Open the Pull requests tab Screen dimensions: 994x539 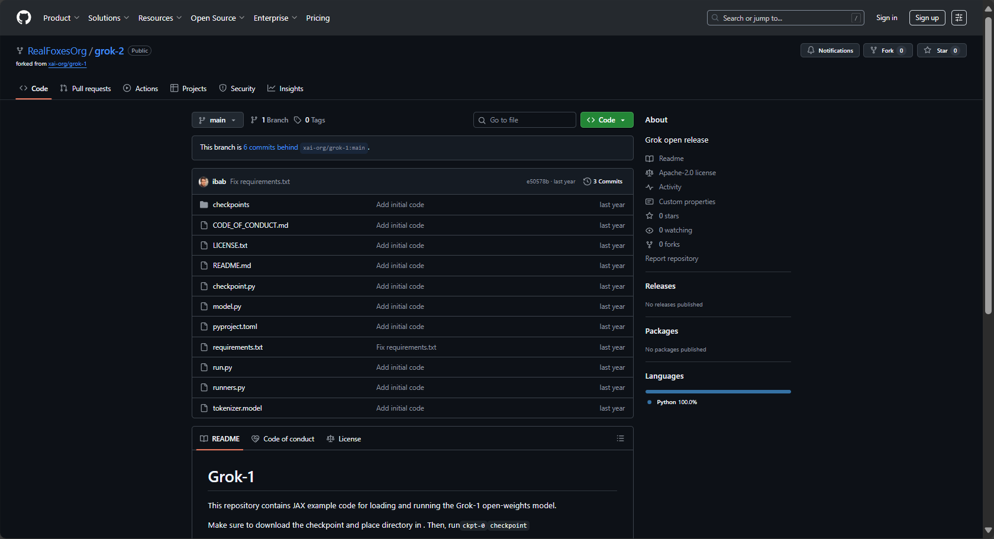(85, 89)
